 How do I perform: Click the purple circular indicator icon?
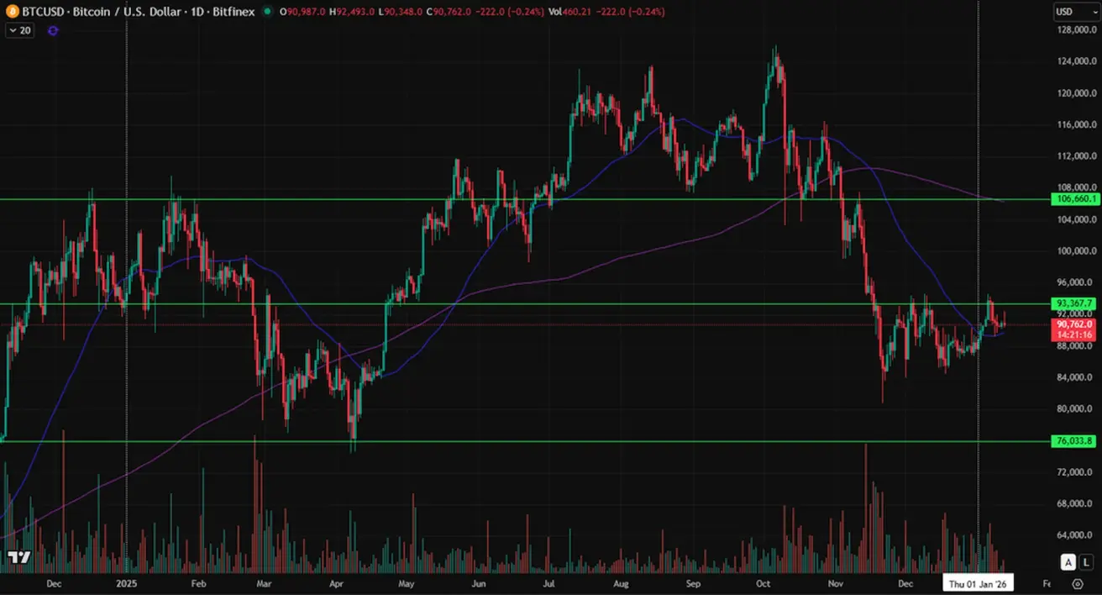[x=53, y=30]
